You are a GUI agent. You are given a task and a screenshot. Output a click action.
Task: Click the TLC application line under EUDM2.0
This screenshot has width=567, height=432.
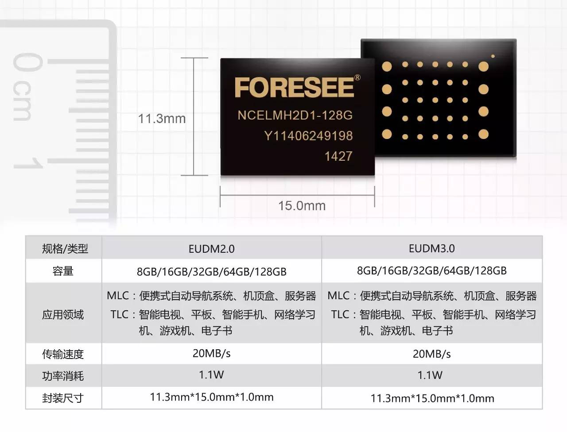pyautogui.click(x=213, y=322)
